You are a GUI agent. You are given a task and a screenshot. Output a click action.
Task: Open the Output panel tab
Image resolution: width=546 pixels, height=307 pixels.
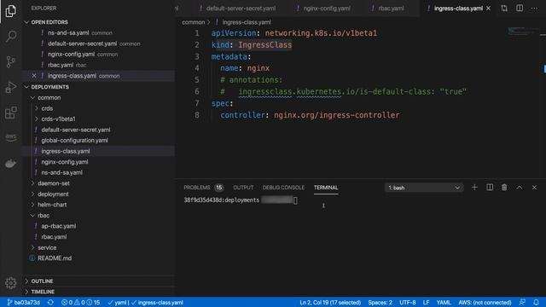[243, 188]
